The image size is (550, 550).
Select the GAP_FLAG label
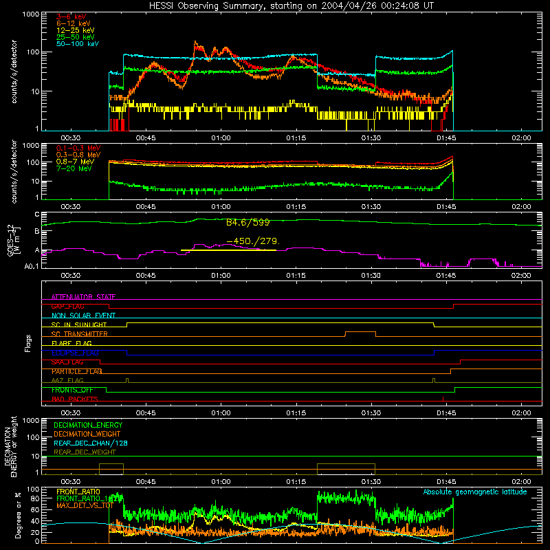click(67, 306)
